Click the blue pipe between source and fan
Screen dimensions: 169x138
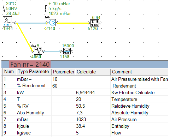tap(31, 23)
